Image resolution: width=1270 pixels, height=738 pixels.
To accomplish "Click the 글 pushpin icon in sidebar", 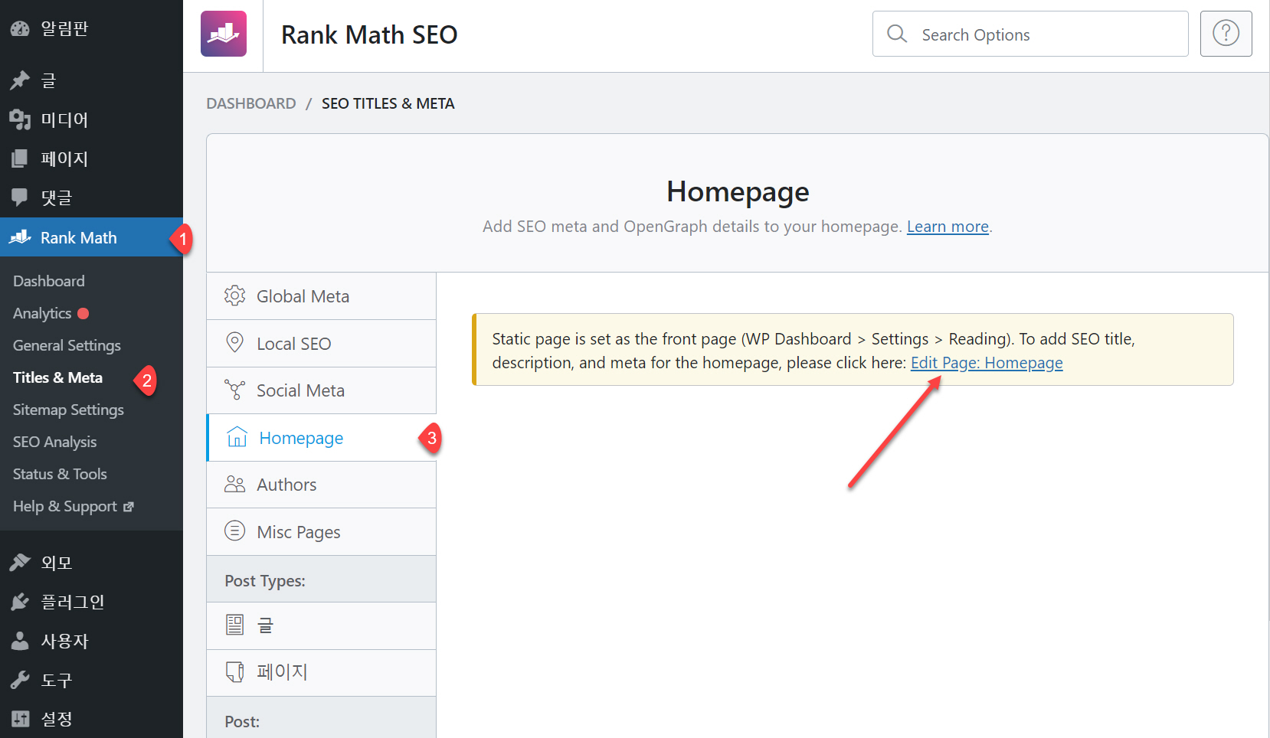I will point(20,80).
